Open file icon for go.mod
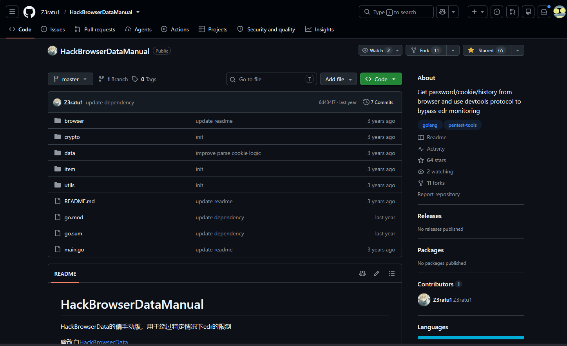Viewport: 567px width, 346px height. point(58,217)
